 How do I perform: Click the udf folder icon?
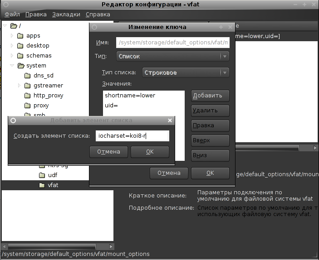(x=42, y=175)
